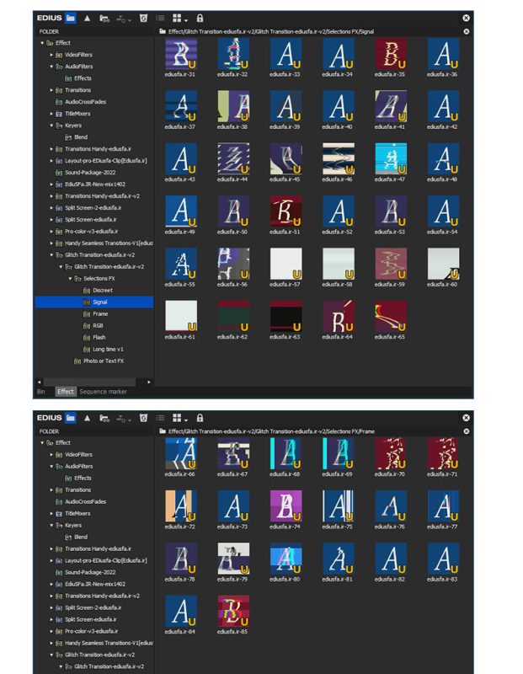
Task: Select effect eduisfa.ir-32 thumbnail
Action: point(233,54)
